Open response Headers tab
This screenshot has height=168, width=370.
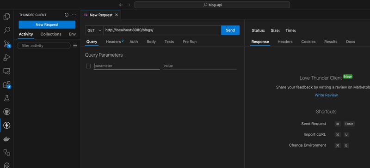[x=285, y=42]
